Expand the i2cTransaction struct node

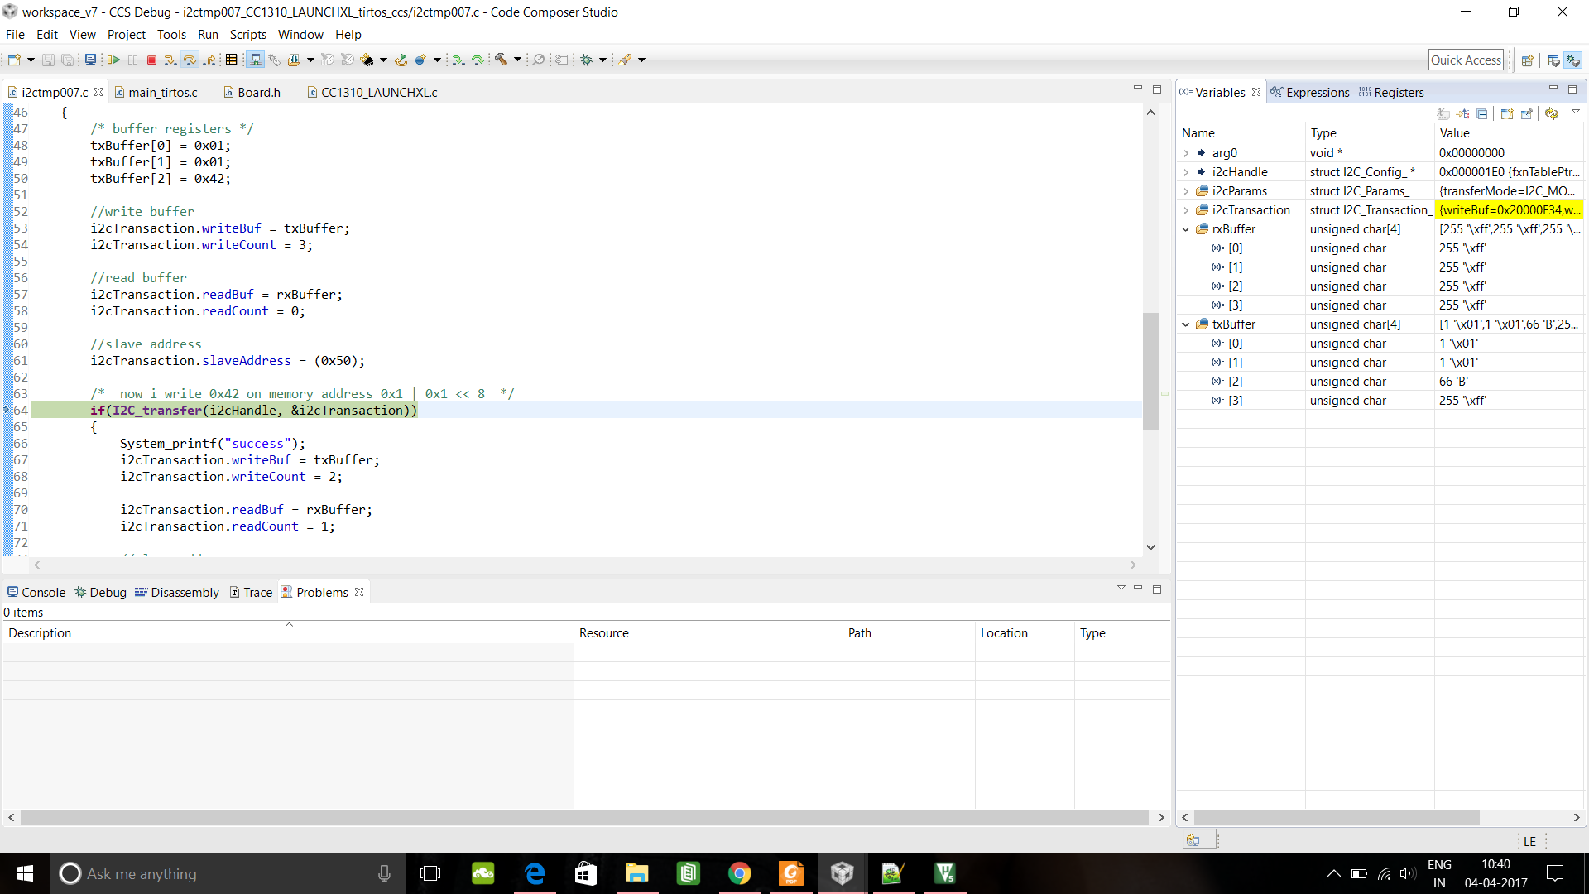(1186, 210)
